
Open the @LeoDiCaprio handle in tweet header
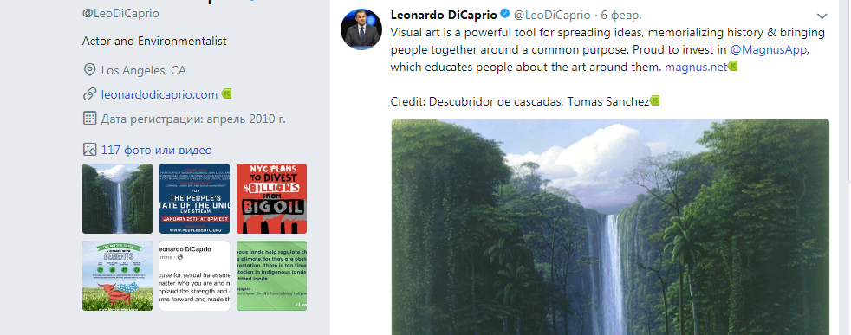pyautogui.click(x=552, y=15)
